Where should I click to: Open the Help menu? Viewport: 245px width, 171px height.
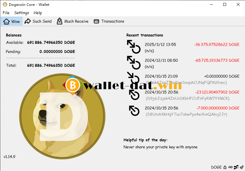pos(38,13)
